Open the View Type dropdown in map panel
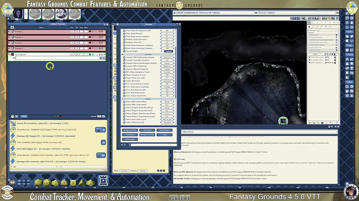The height and width of the screenshot is (201, 359). point(327,30)
